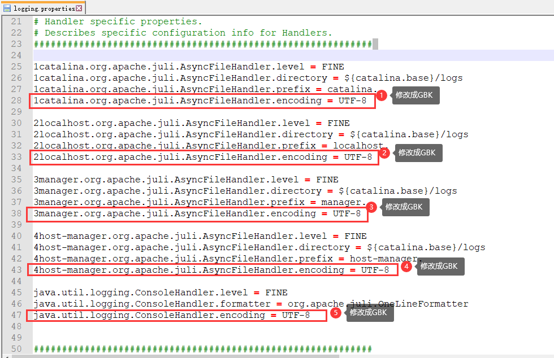
Task: Click the 3manager AsyncFileHandler.directory line
Action: pos(245,191)
